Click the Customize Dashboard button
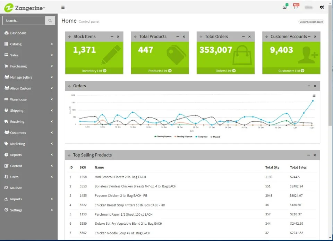The image size is (333, 241). click(311, 22)
